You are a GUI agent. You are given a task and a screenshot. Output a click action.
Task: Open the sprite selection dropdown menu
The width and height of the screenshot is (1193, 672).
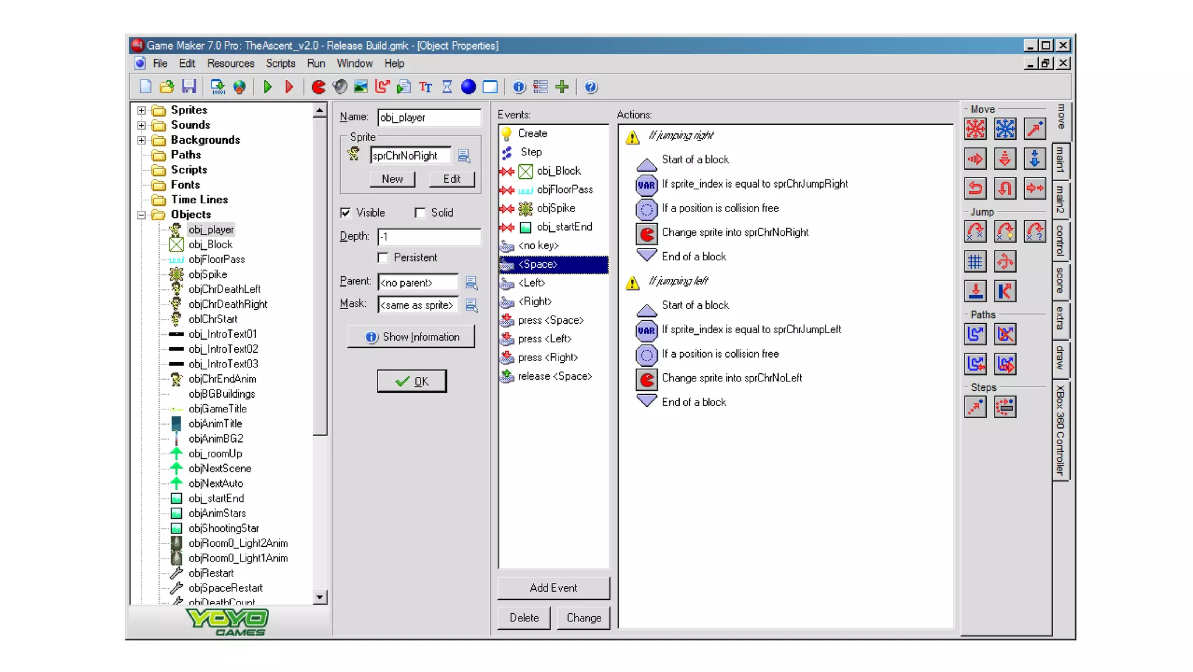(x=464, y=155)
